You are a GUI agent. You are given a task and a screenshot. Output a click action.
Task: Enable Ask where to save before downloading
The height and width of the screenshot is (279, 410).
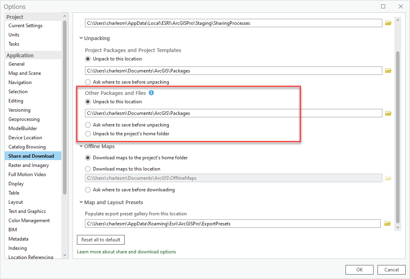[x=88, y=190]
